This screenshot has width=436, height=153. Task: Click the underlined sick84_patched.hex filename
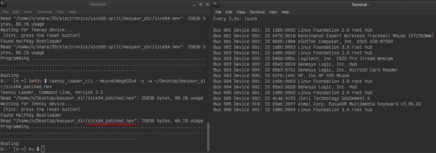(x=112, y=121)
